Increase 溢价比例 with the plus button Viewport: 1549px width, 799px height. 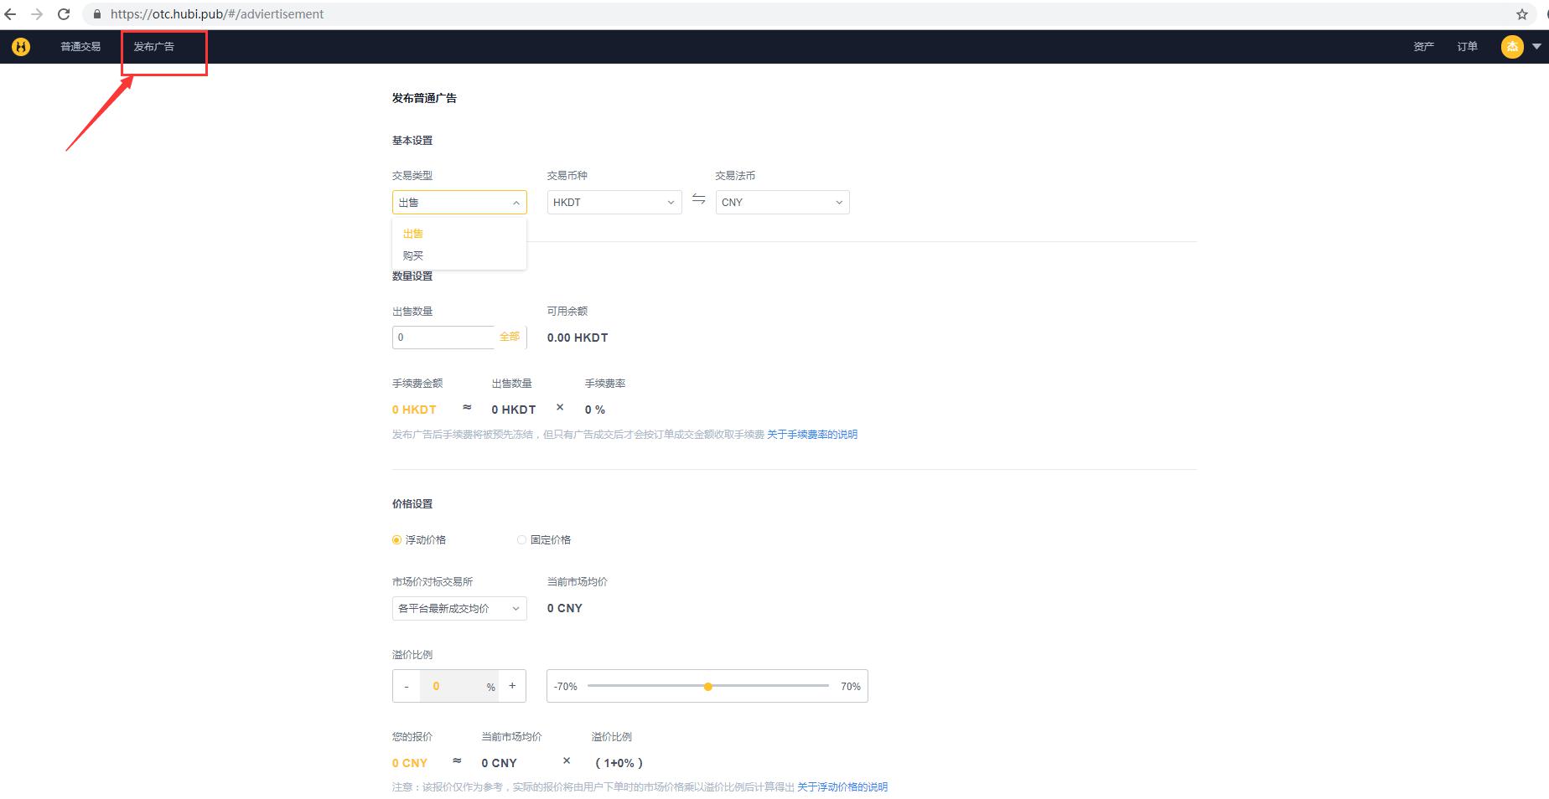pyautogui.click(x=512, y=686)
